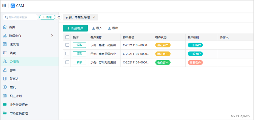Click customer name 示例：苏州万美集团
The height and width of the screenshot is (120, 254).
103,62
